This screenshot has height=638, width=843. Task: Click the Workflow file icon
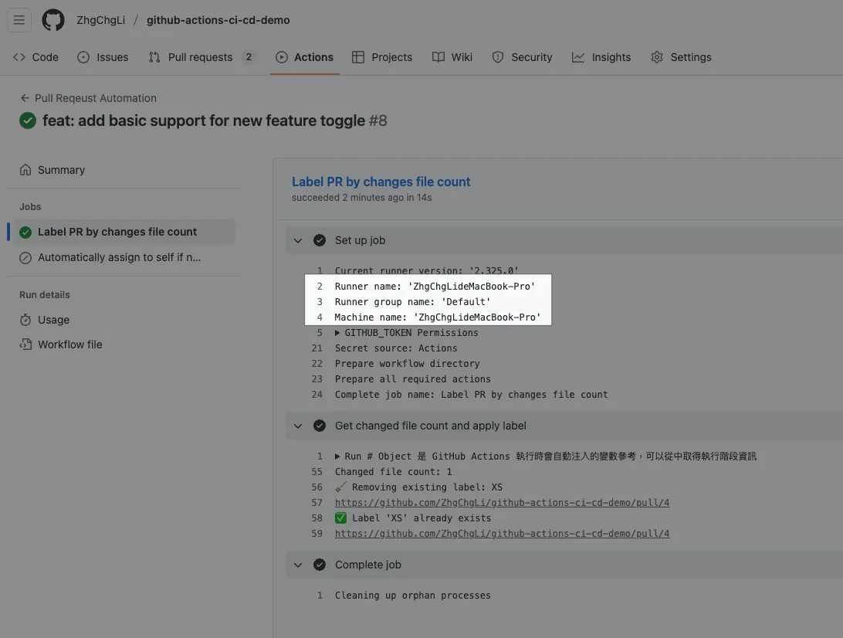click(25, 344)
